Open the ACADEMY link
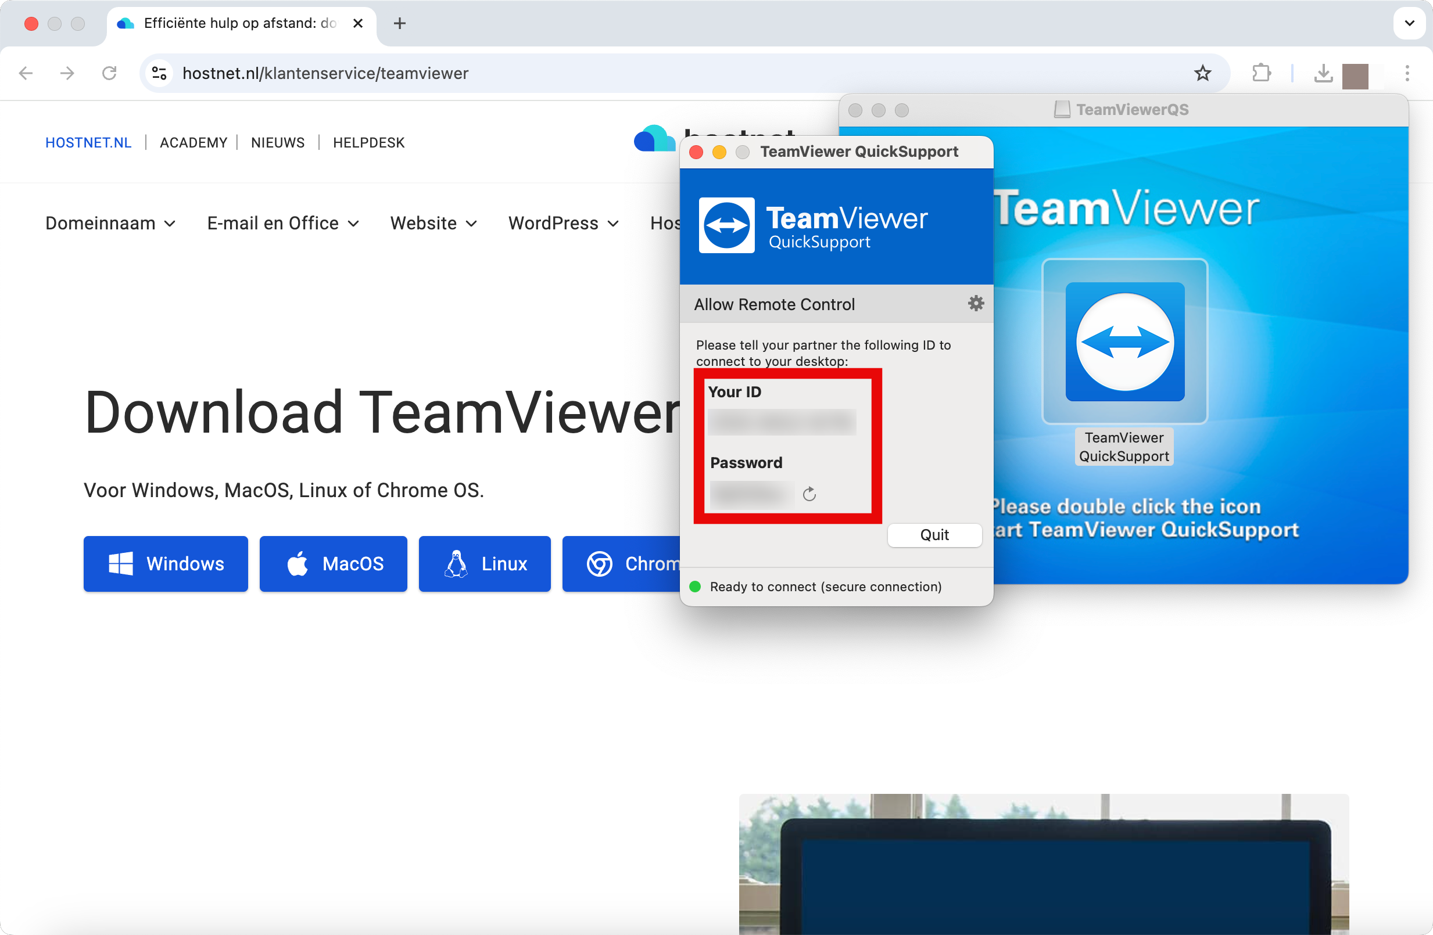This screenshot has width=1433, height=935. 194,143
